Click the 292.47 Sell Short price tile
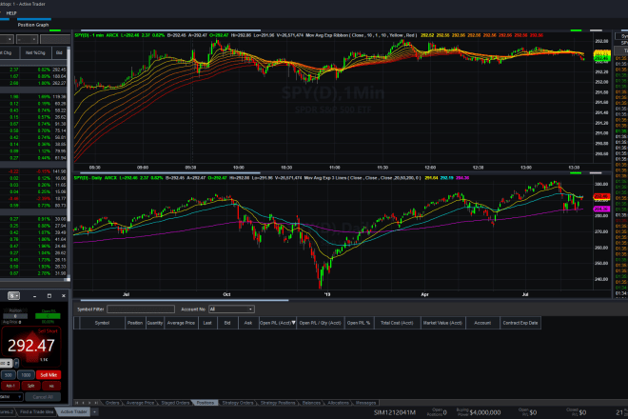 click(30, 346)
